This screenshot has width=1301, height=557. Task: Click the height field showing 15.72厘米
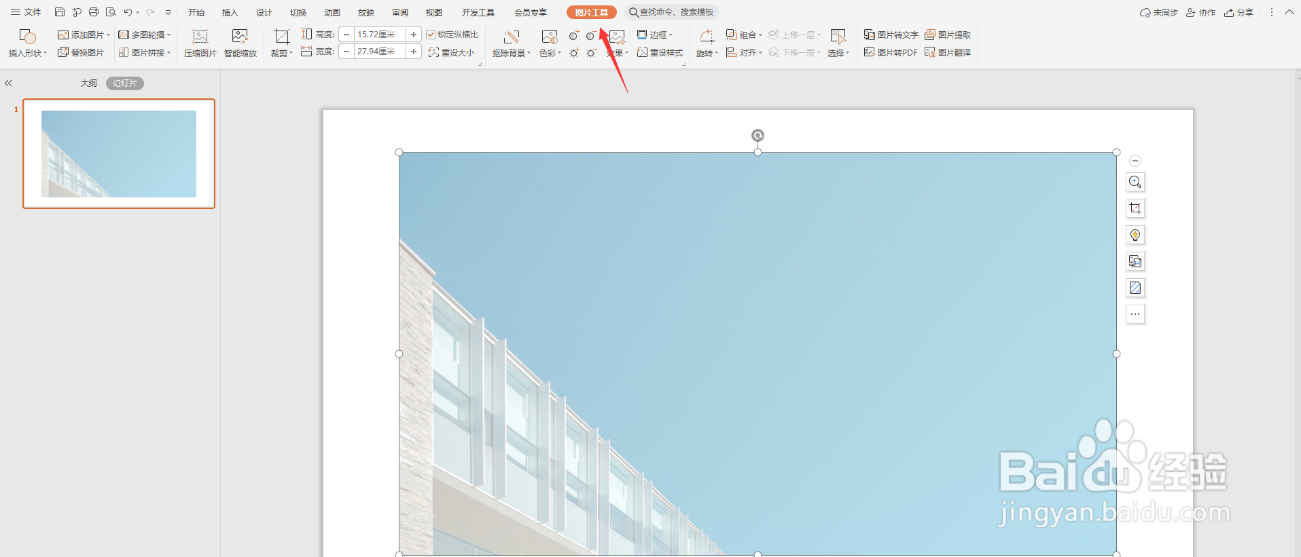coord(380,35)
